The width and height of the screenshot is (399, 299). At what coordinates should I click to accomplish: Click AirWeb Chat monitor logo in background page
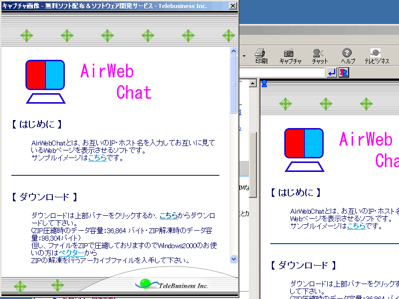coord(304,150)
